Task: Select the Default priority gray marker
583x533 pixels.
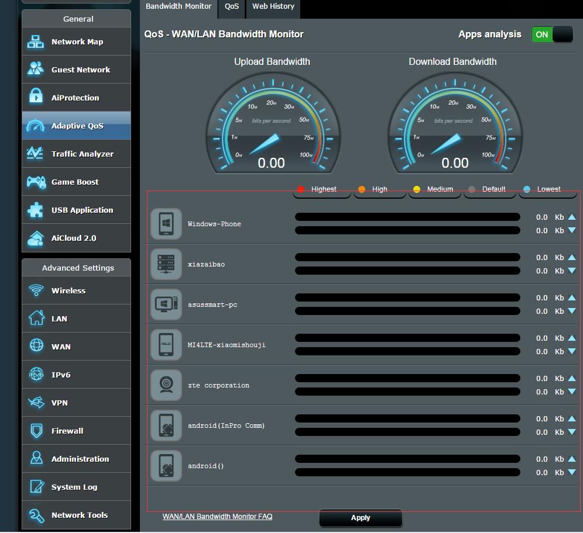Action: pyautogui.click(x=471, y=189)
